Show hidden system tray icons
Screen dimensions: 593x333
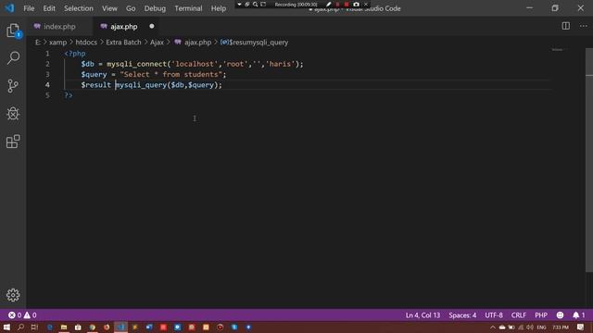(x=492, y=327)
